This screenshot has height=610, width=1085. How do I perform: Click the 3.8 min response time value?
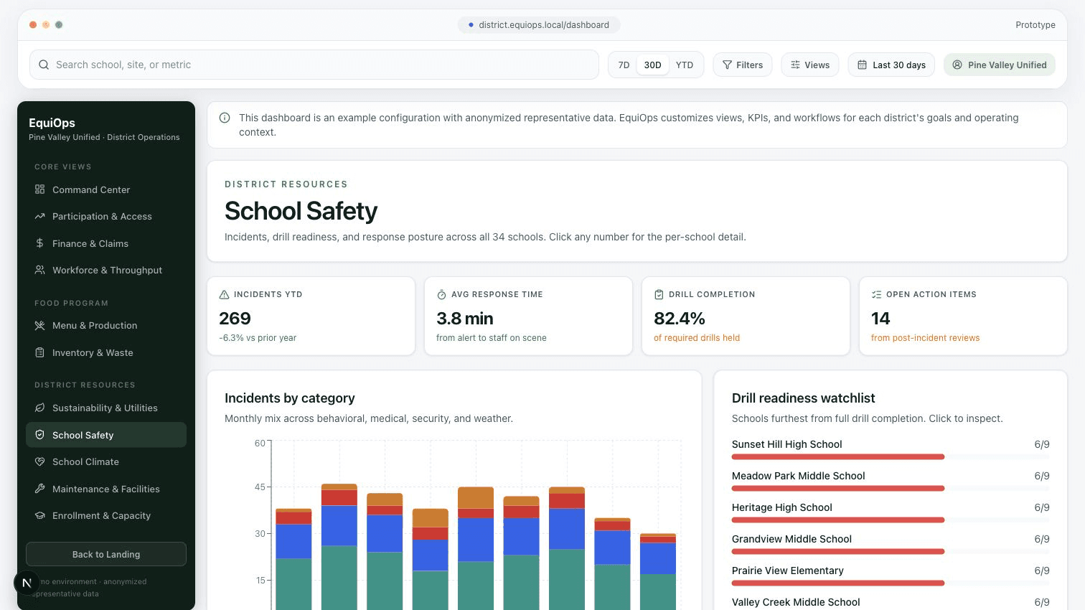pyautogui.click(x=465, y=318)
